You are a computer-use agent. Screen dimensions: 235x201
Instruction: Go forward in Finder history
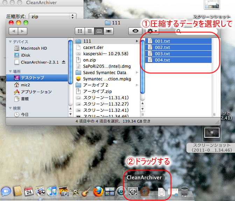click(22, 31)
